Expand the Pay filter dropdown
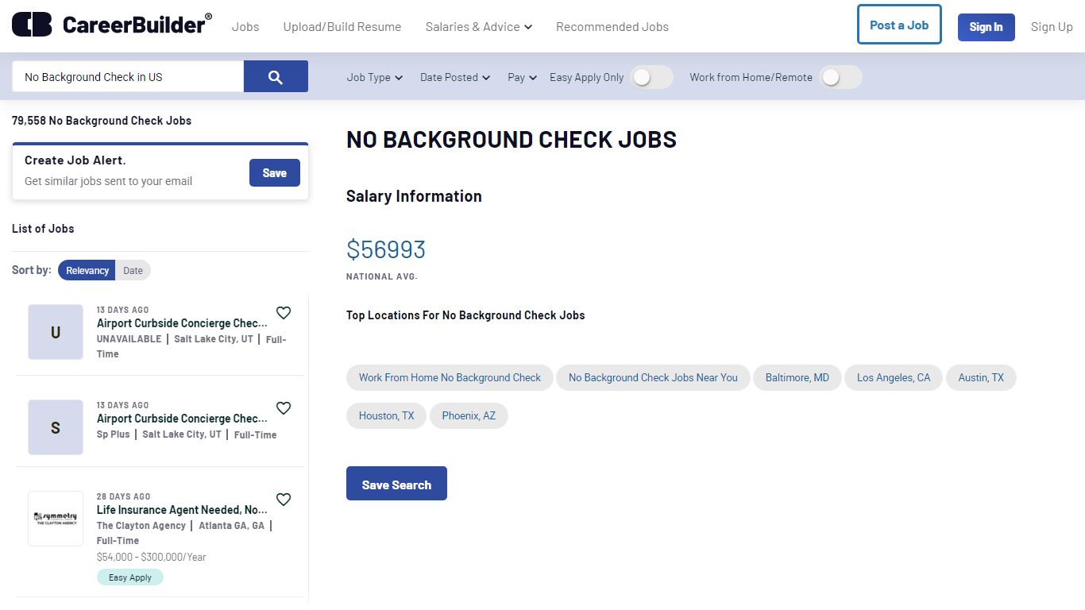The width and height of the screenshot is (1085, 610). pyautogui.click(x=523, y=77)
